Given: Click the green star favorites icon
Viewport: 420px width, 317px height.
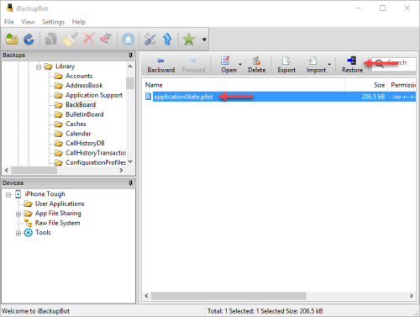Looking at the screenshot, I should pyautogui.click(x=189, y=40).
